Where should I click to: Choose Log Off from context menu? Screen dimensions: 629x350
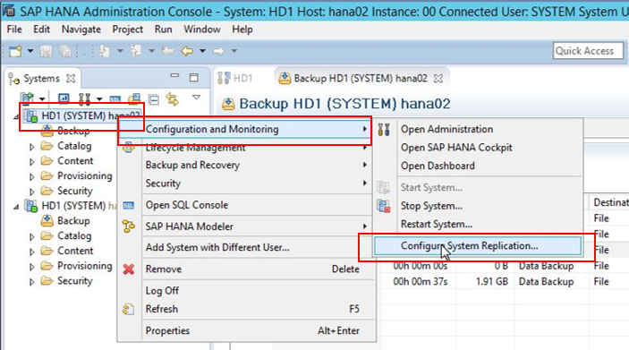[x=244, y=291]
